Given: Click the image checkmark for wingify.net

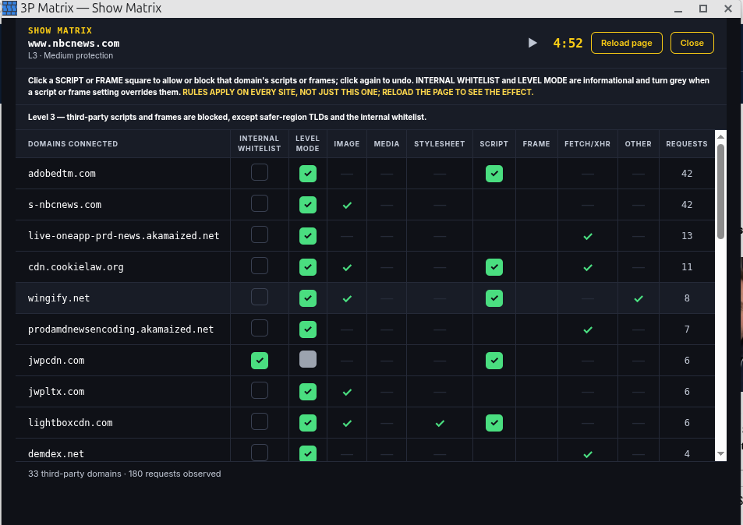Looking at the screenshot, I should 348,298.
